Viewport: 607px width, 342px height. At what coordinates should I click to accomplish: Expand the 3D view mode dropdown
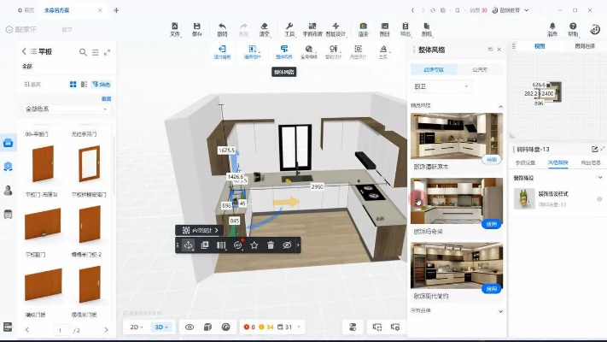(161, 327)
